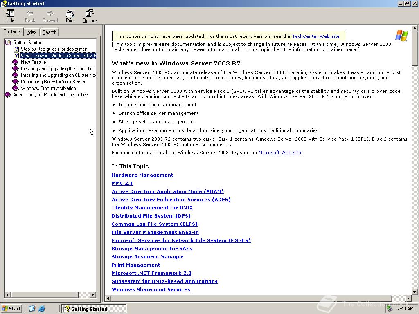This screenshot has height=314, width=419.
Task: Click the contents tree scroll right arrow
Action: click(x=93, y=294)
